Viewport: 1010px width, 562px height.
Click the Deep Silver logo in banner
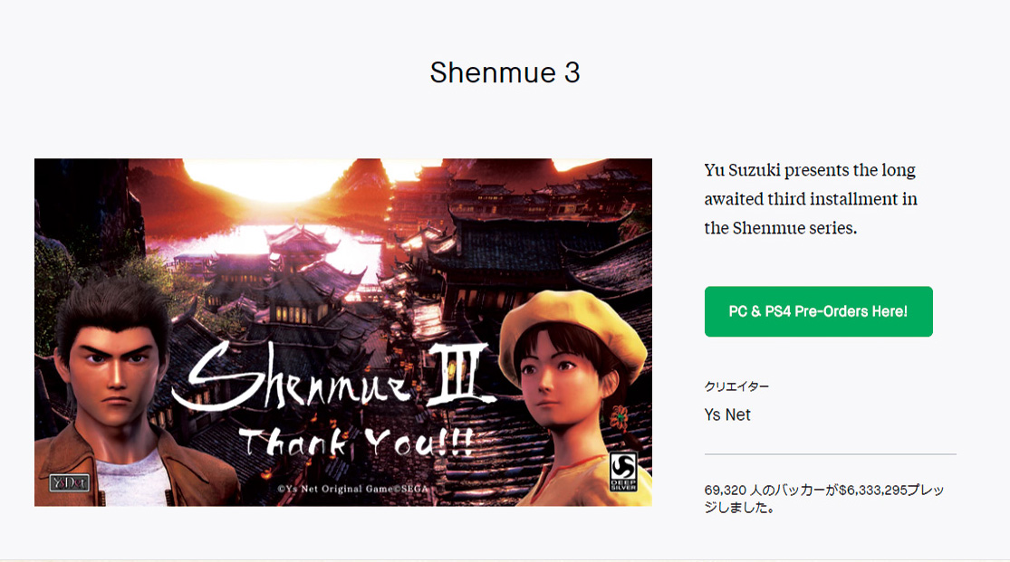623,472
